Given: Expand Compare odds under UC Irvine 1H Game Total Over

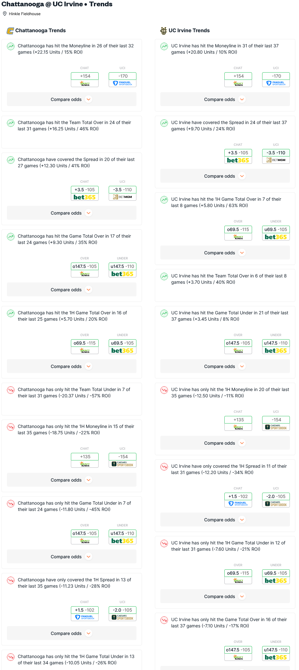Looking at the screenshot, I should coord(225,252).
